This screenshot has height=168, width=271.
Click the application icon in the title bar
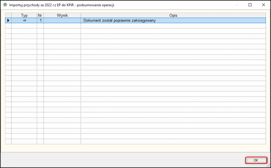(x=5, y=5)
